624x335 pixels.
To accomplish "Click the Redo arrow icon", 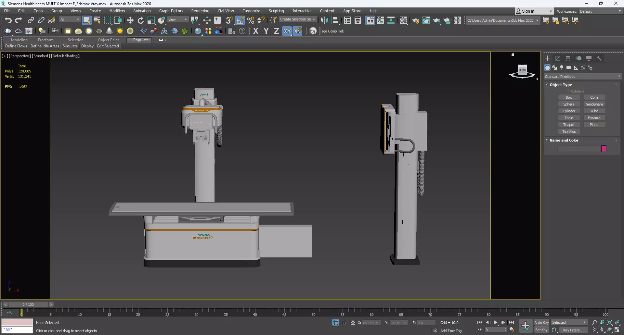I will click(x=19, y=20).
